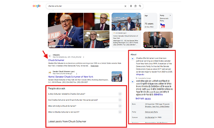
Task: Click the People also ask heading
Action: tap(56, 88)
